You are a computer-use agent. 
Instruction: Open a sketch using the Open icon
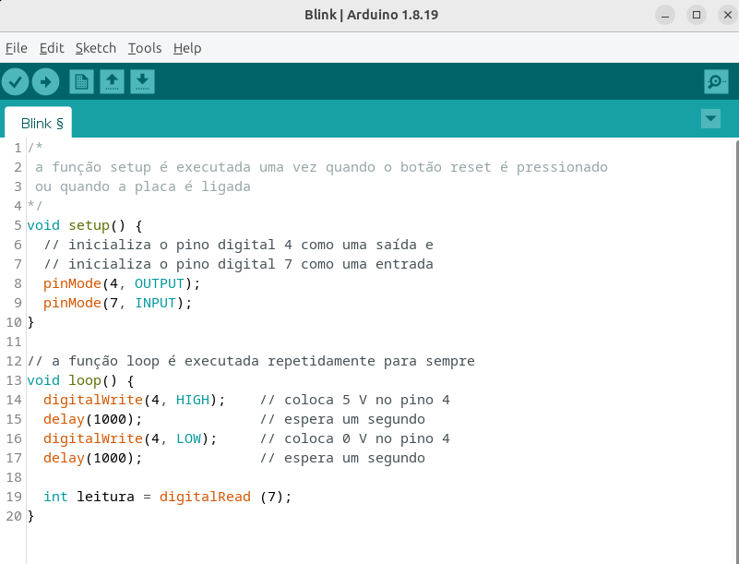[x=112, y=82]
